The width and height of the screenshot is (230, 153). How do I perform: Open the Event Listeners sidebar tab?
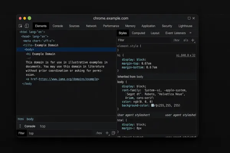[176, 33]
